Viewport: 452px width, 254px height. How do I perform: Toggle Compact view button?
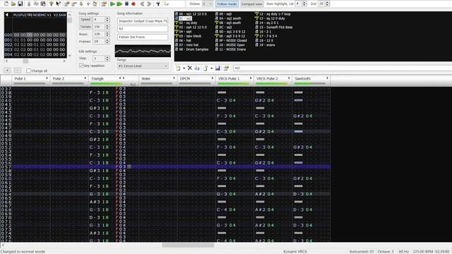click(x=251, y=4)
